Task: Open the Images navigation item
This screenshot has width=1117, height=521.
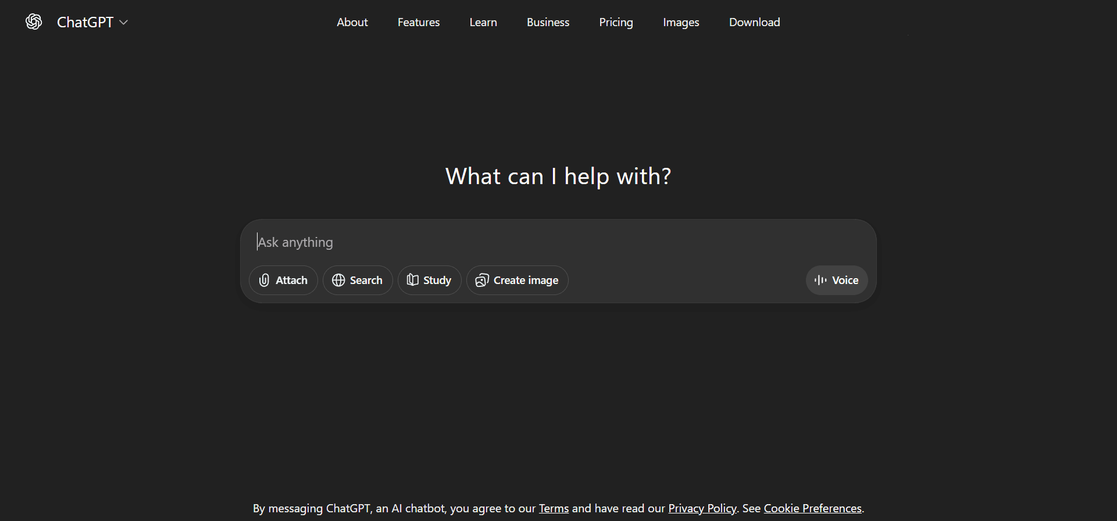Action: (681, 22)
